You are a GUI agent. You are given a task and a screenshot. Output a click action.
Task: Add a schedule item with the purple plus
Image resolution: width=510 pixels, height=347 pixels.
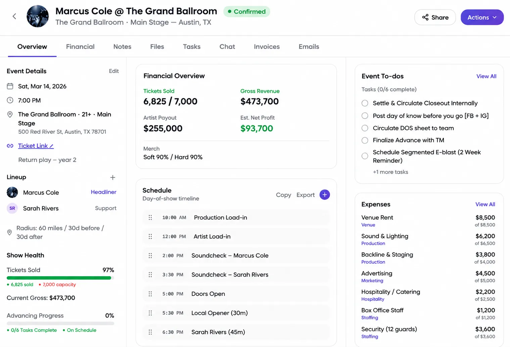click(325, 195)
